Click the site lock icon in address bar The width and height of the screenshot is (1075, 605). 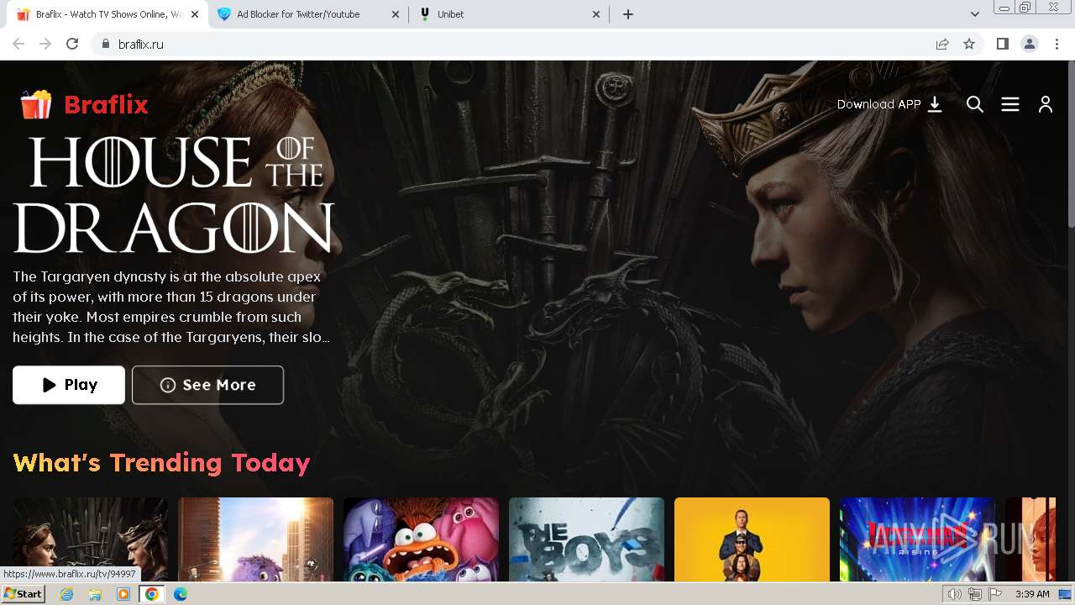coord(105,44)
